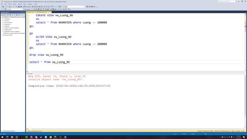This screenshot has height=139, width=247.
Task: Click the Object Explorer refresh icon
Action: click(17, 15)
